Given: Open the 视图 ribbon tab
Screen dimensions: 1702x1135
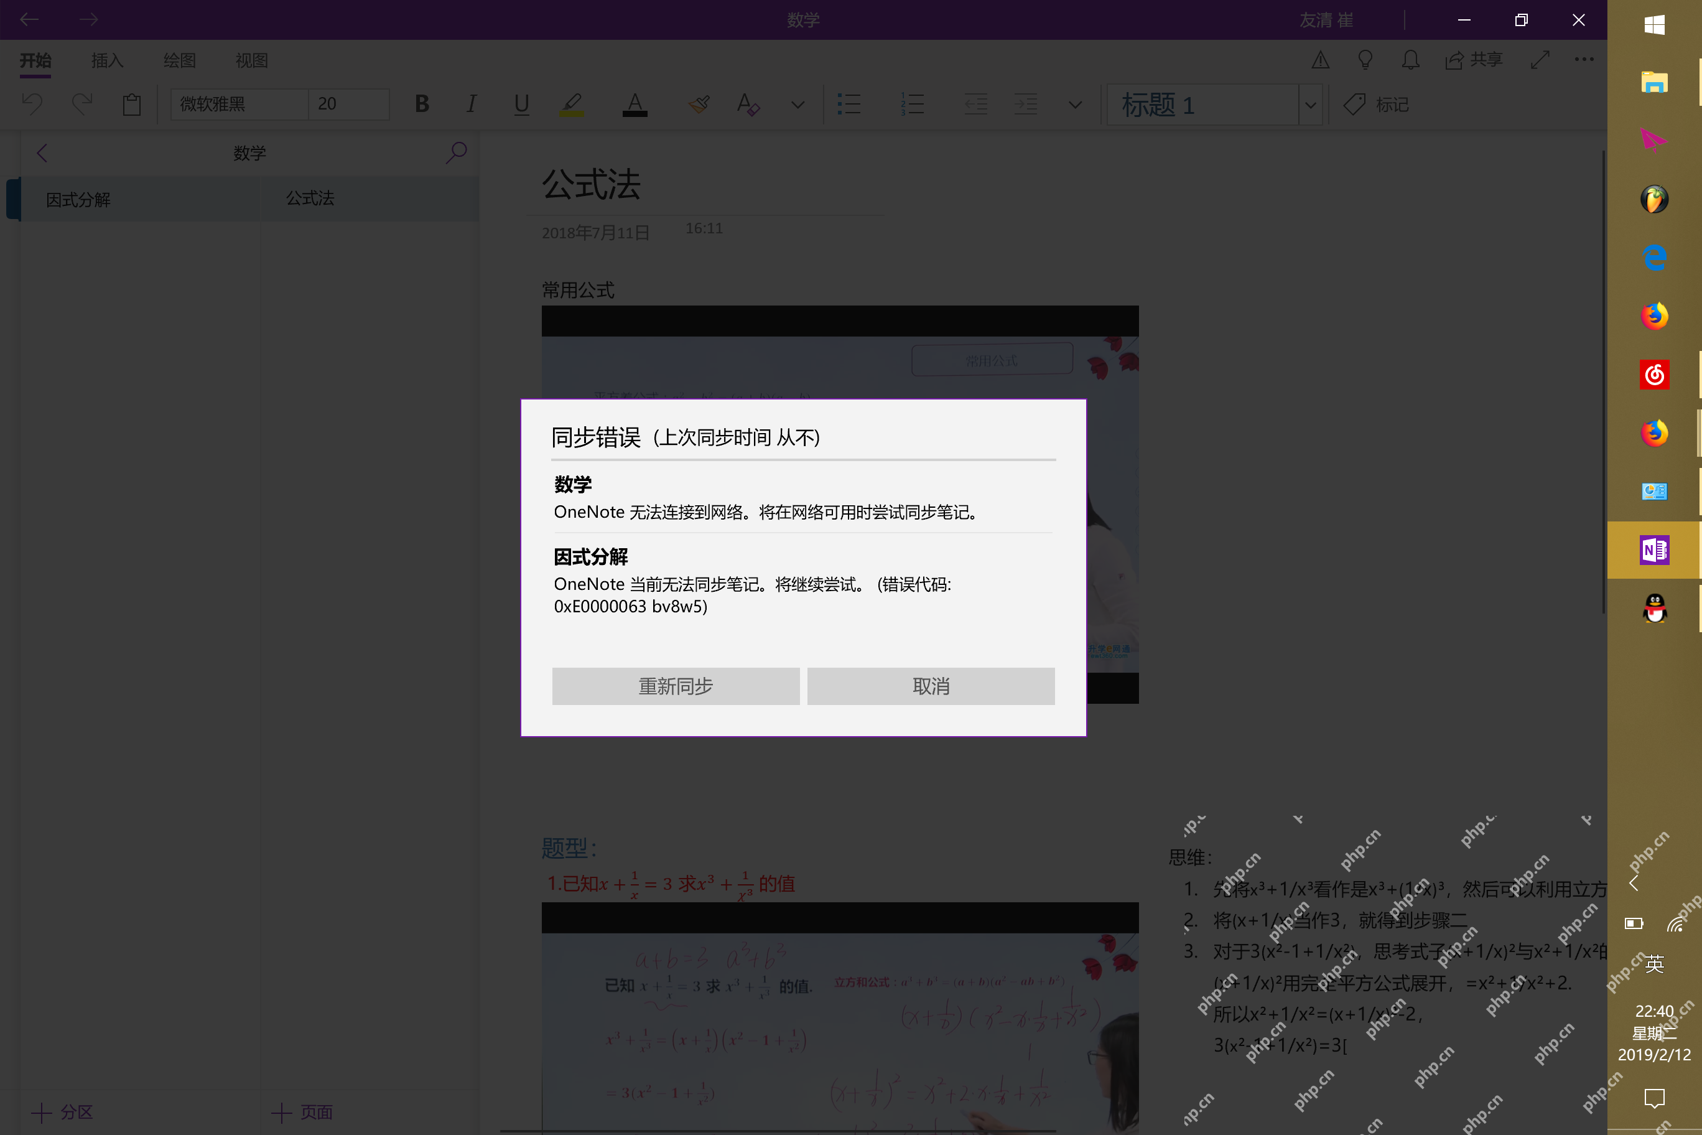Looking at the screenshot, I should pyautogui.click(x=252, y=61).
